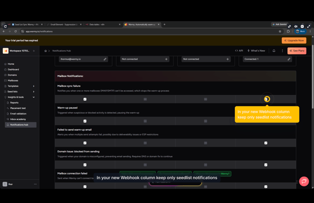Click the Warmy workspace logo
The image size is (314, 203).
(x=6, y=51)
